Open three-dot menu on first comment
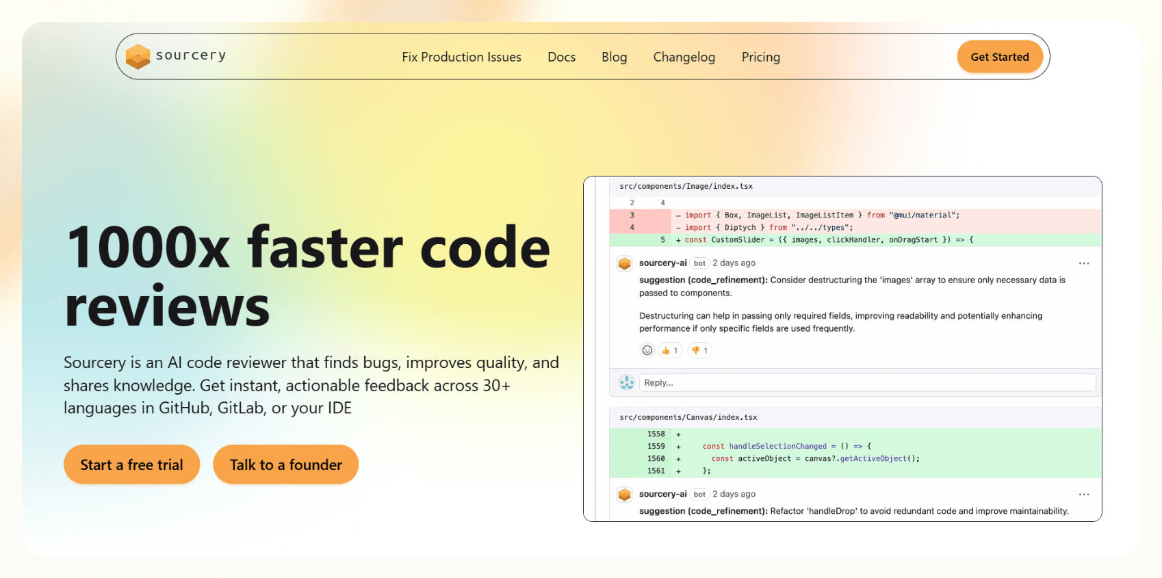Screen dimensions: 1162x578 [1084, 263]
